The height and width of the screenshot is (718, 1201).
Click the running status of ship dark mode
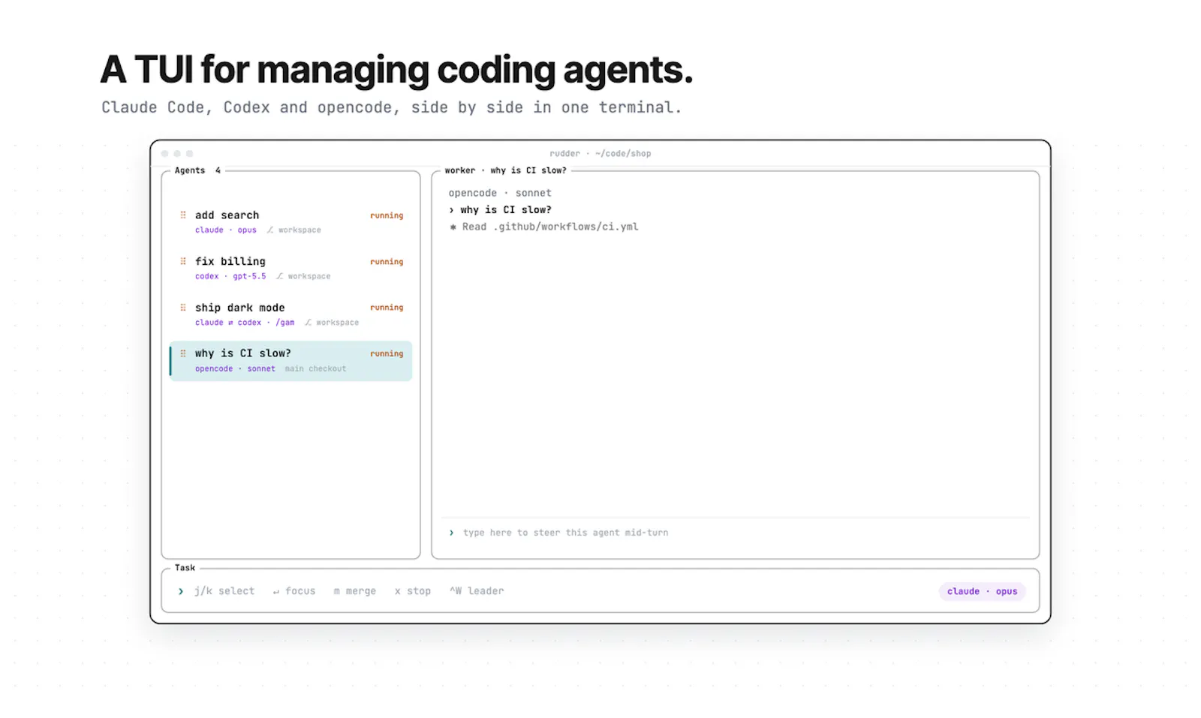point(387,308)
